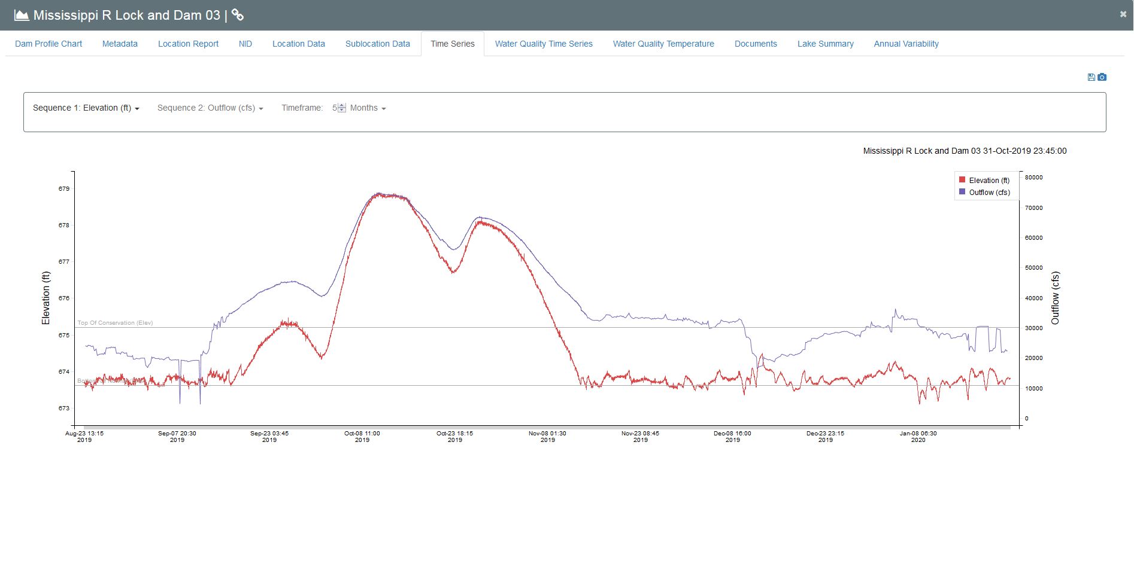
Task: Click the Outflow (cfs) right axis title
Action: (x=1055, y=298)
